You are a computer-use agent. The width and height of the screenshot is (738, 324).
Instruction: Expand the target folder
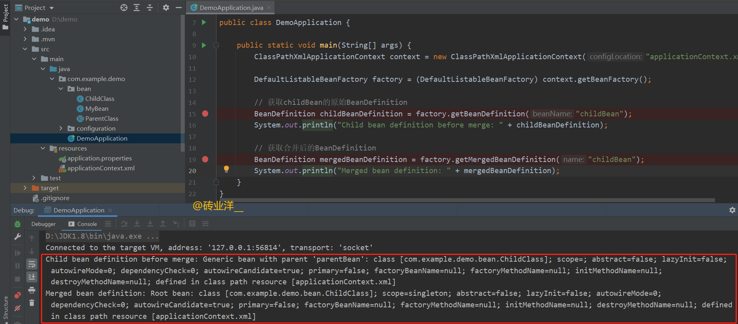click(25, 188)
